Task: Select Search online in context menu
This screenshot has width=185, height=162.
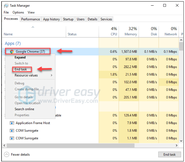Action: tap(24, 109)
